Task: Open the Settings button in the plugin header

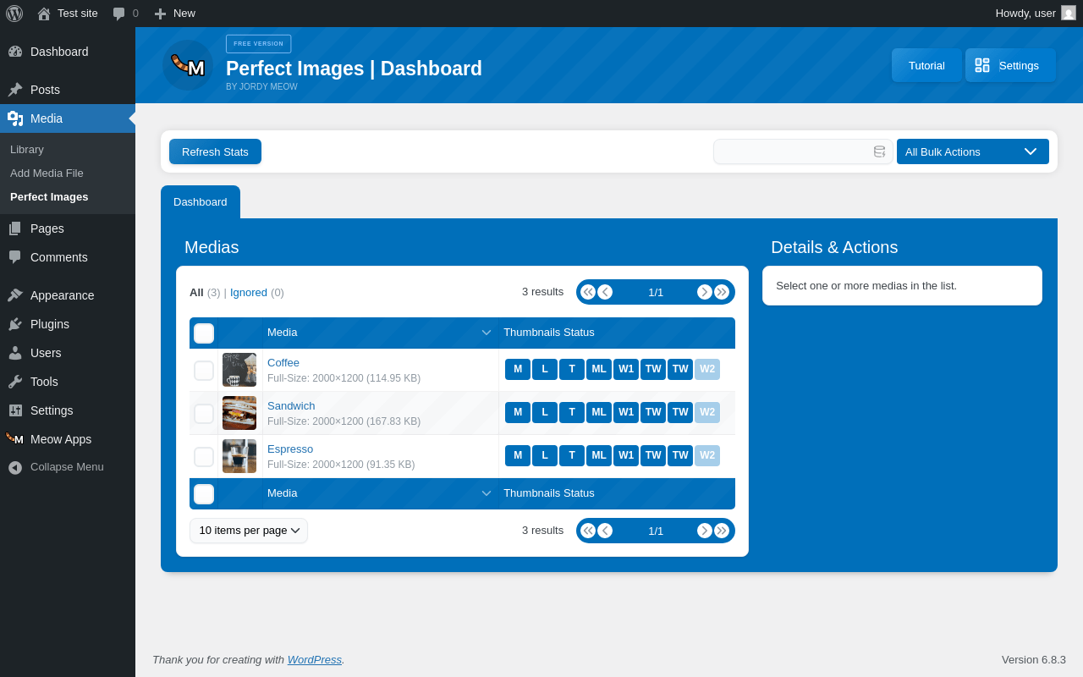Action: [1010, 65]
